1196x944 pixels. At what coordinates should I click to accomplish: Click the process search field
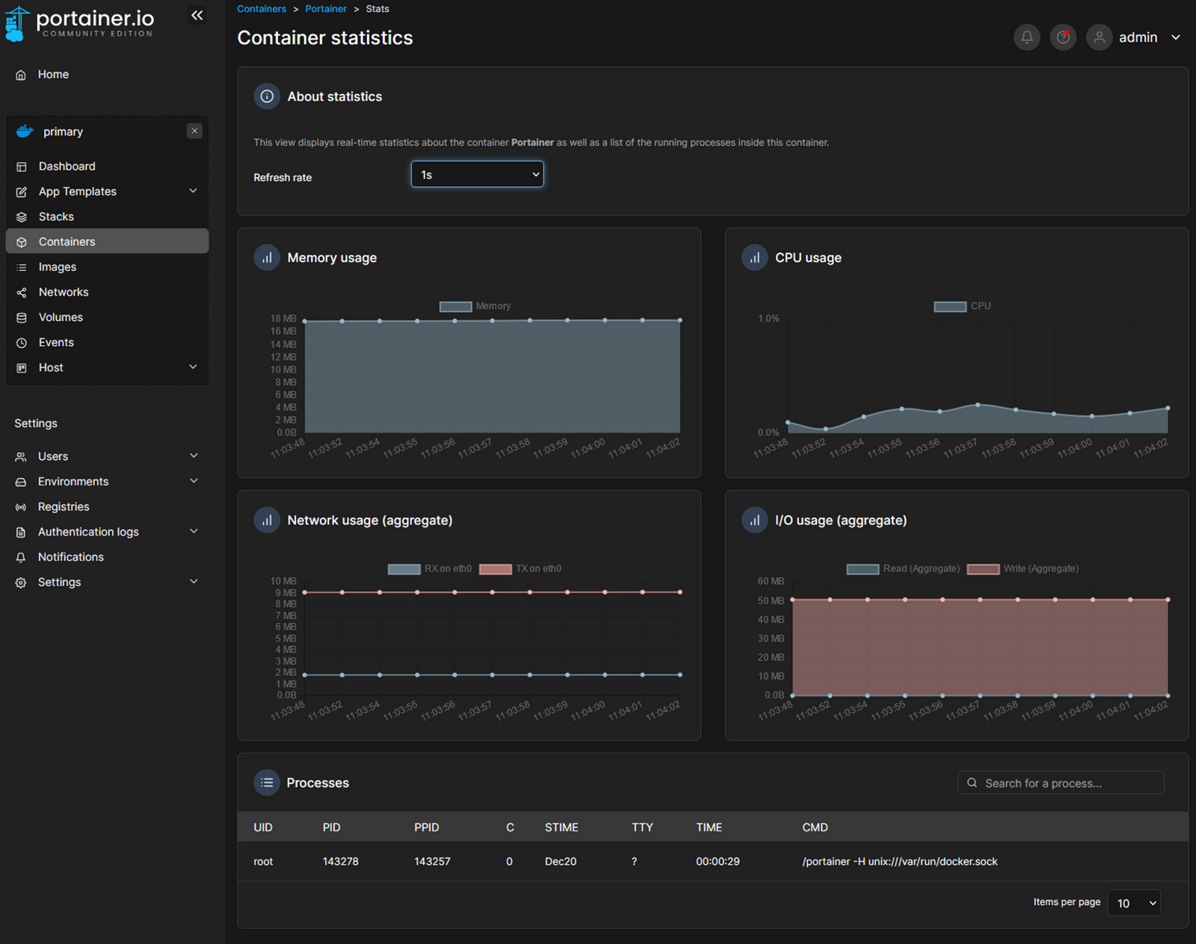[x=1061, y=783]
